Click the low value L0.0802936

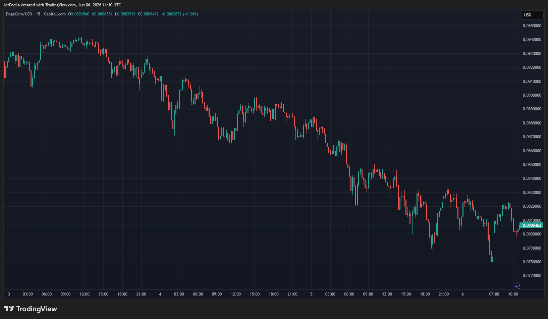[125, 14]
